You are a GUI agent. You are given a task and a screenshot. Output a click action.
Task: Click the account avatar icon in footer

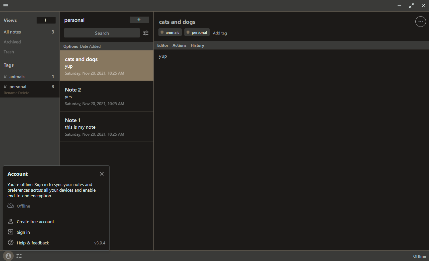tap(8, 256)
